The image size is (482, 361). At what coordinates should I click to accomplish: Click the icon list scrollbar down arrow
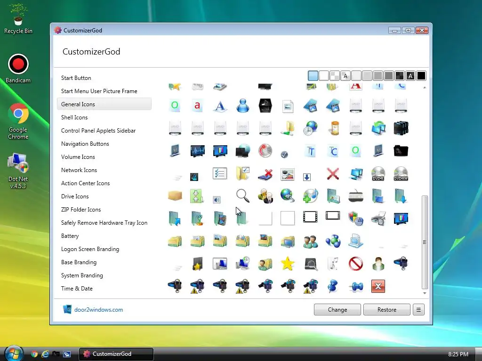pos(425,293)
